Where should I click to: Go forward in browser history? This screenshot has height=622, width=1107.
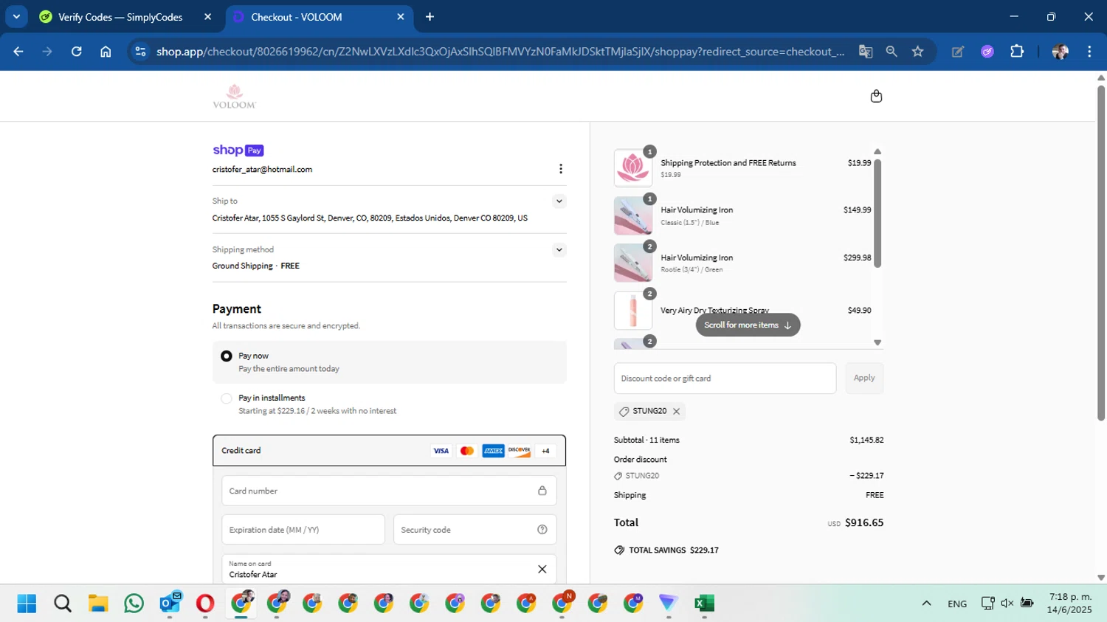pos(47,52)
